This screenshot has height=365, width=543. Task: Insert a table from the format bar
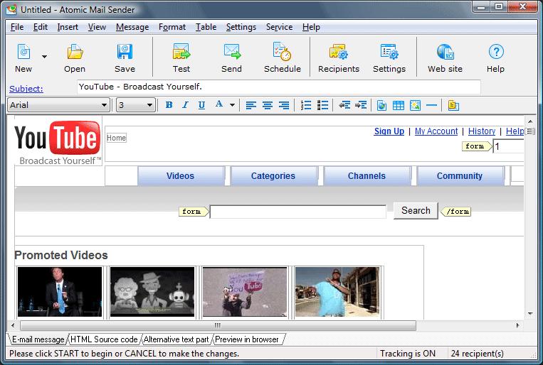pos(399,105)
